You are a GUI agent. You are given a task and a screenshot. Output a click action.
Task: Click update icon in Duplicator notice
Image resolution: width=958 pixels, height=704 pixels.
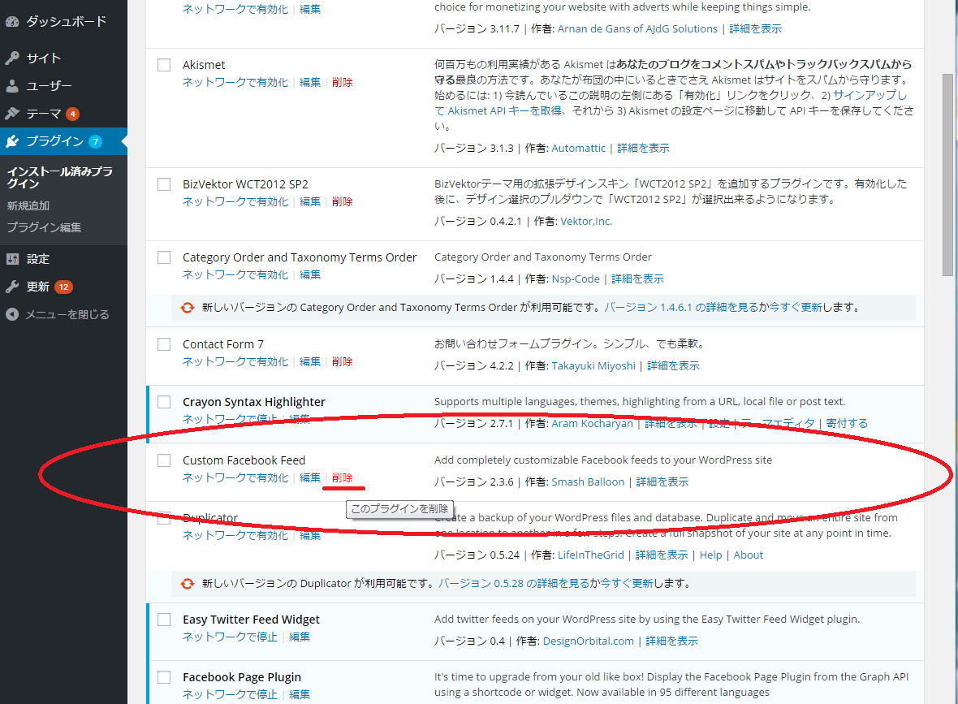click(x=187, y=584)
